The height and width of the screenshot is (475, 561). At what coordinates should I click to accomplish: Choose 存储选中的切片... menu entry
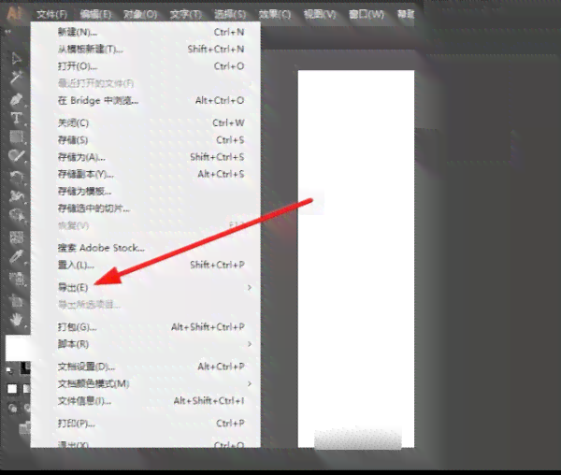pos(146,209)
